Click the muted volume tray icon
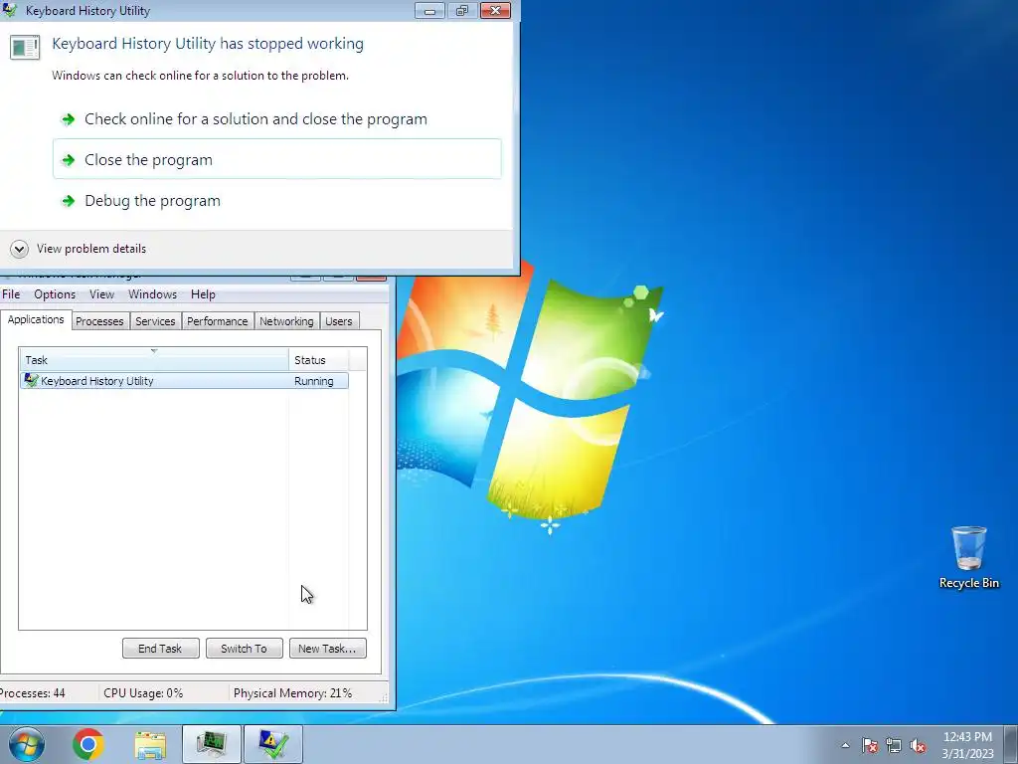1018x764 pixels. (918, 745)
